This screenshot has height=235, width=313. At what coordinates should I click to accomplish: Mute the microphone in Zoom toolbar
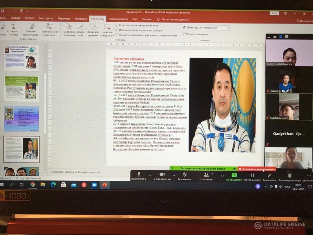point(138,174)
